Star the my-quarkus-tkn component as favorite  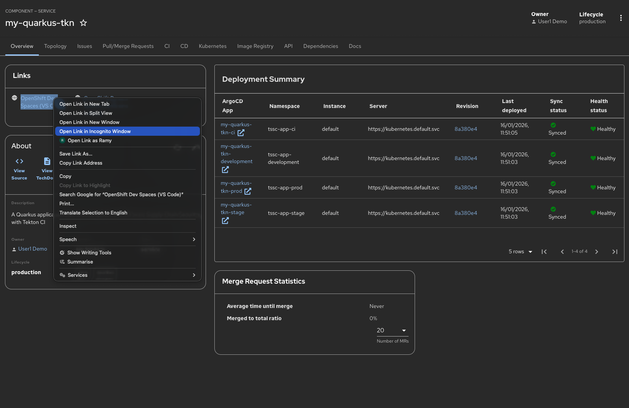point(83,23)
